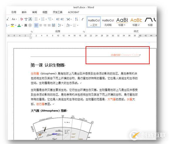Screen dimensions: 169x144
Task: Click the header text Creature Codex
Action: (130, 55)
